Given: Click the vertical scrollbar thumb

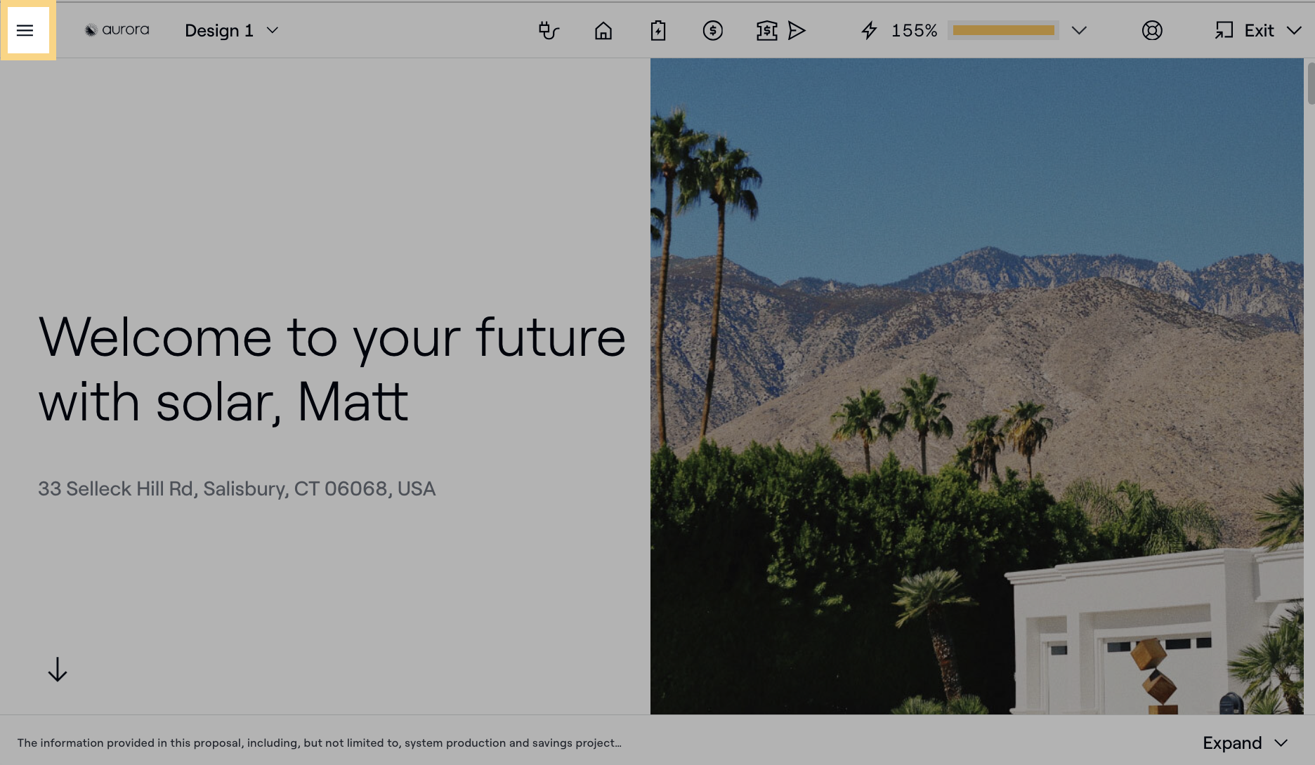Looking at the screenshot, I should coord(1310,83).
